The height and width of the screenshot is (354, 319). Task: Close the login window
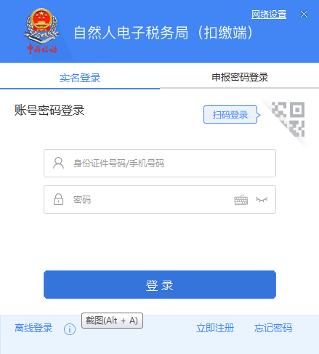pyautogui.click(x=304, y=15)
